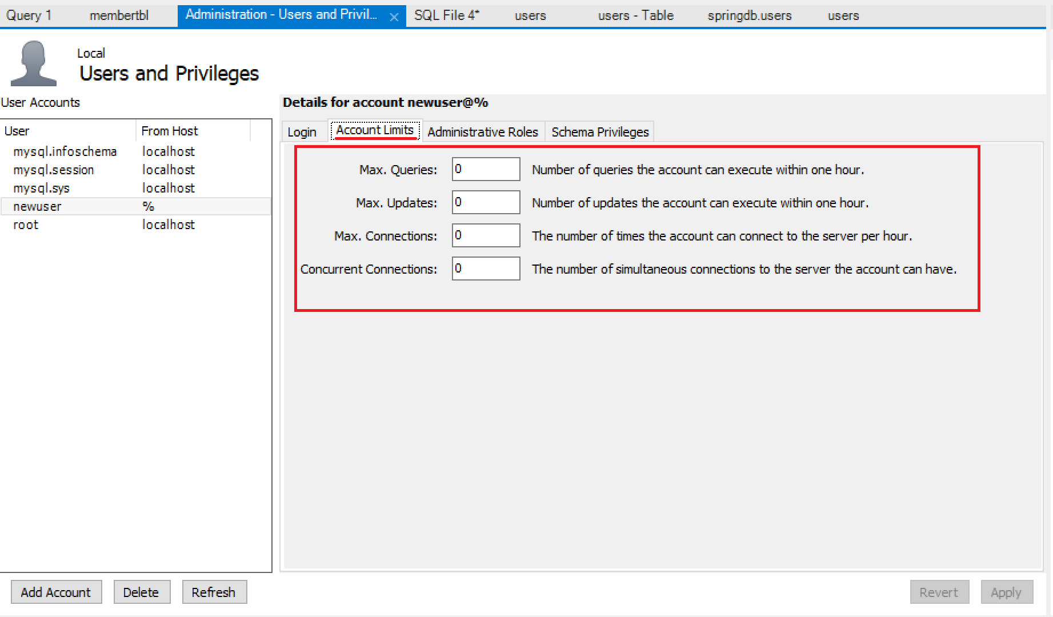
Task: Close the Administration - Users and Privileges tab
Action: [394, 17]
